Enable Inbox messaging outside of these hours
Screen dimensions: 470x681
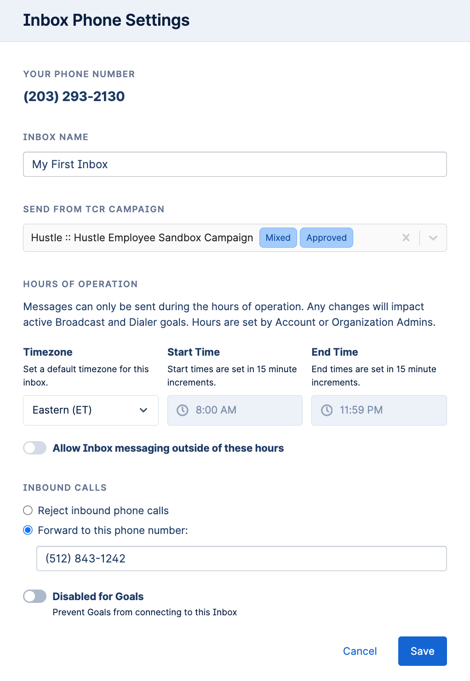pos(35,448)
